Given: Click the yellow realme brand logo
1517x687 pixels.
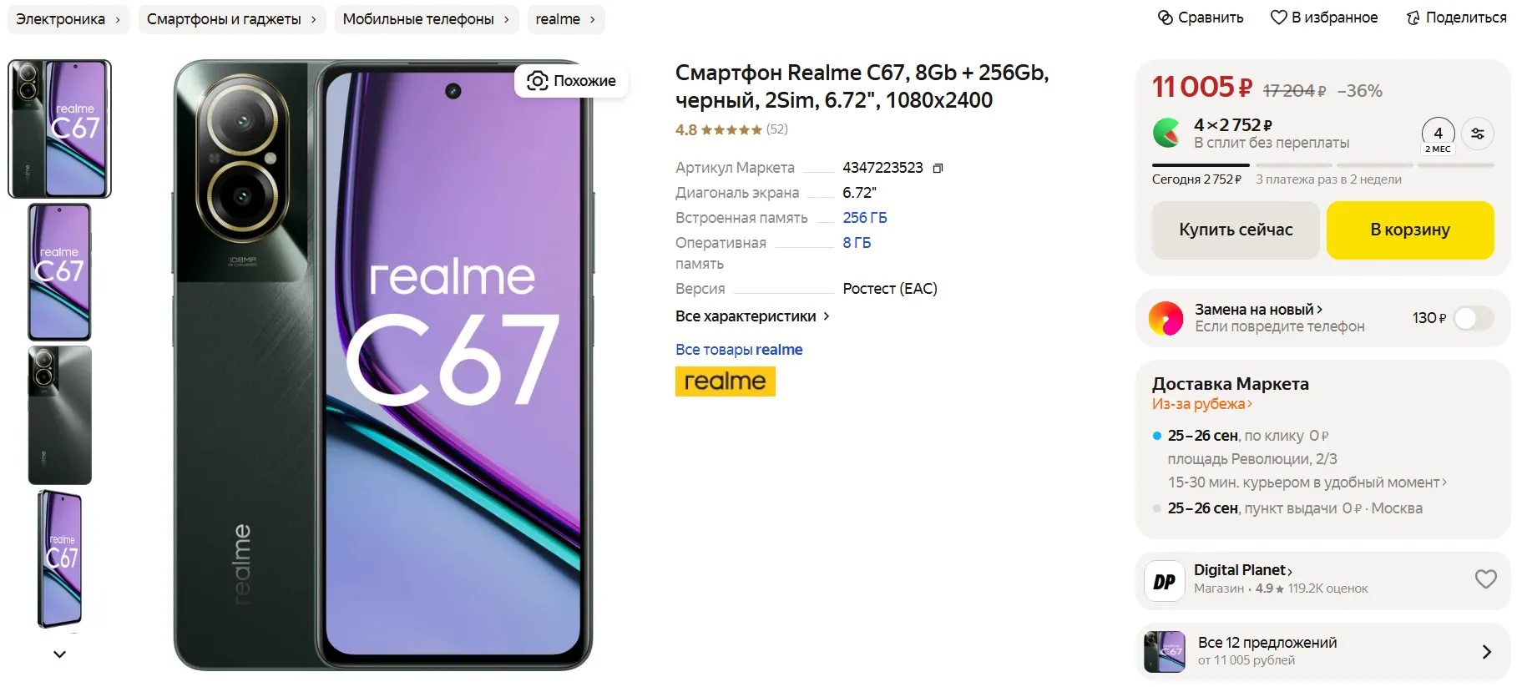Looking at the screenshot, I should click(x=725, y=381).
